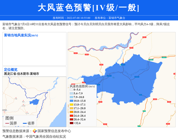The width and height of the screenshot is (178, 140).
Task: Pick the 10.8~13.8 blue legend swatch
Action: pyautogui.click(x=71, y=101)
